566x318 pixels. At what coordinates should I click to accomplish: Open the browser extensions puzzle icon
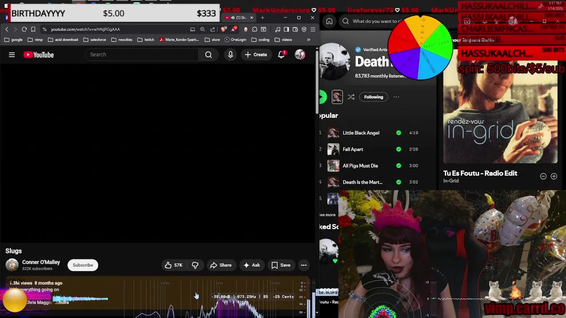255,29
